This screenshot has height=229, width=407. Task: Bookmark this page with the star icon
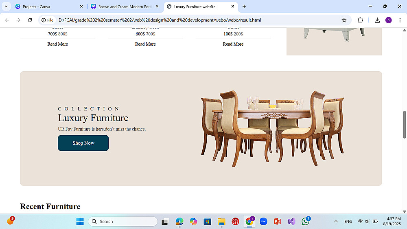point(344,20)
